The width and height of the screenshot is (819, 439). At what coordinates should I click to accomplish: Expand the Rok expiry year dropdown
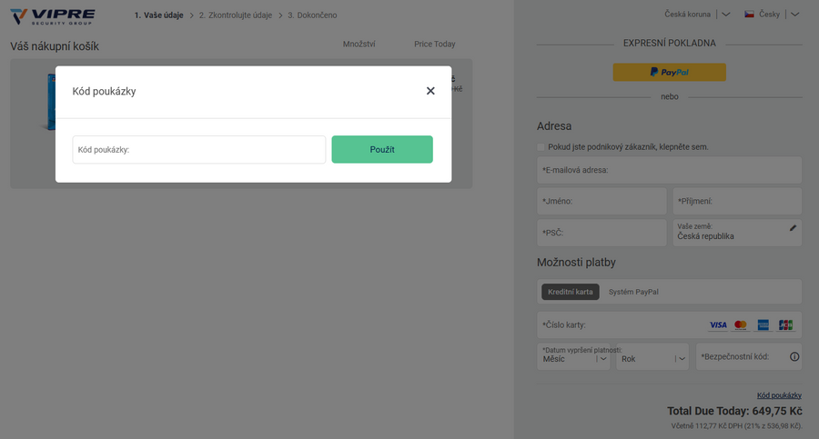pos(653,358)
